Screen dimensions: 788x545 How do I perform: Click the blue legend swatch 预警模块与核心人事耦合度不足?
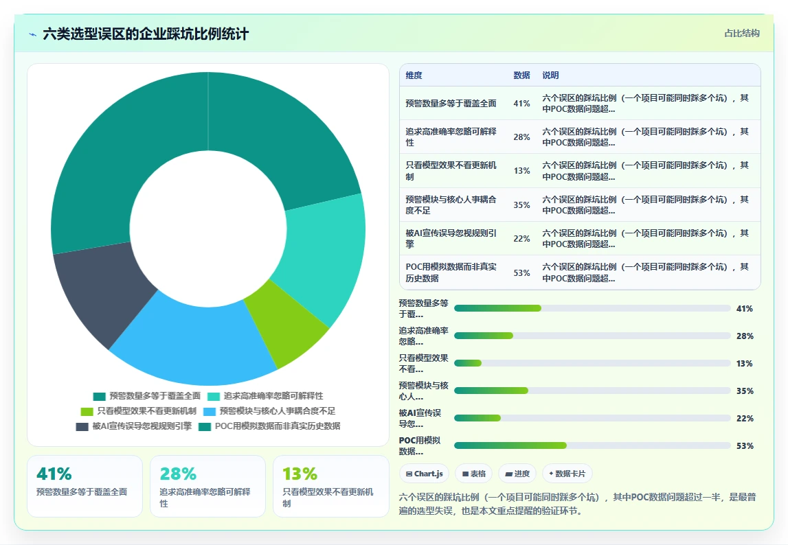[x=210, y=411]
